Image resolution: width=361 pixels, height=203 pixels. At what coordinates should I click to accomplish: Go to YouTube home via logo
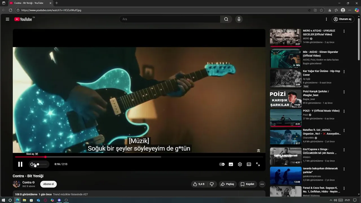click(x=23, y=19)
